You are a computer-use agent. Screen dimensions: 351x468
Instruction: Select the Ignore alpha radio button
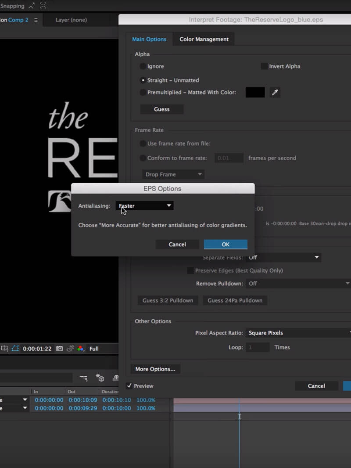coord(143,66)
